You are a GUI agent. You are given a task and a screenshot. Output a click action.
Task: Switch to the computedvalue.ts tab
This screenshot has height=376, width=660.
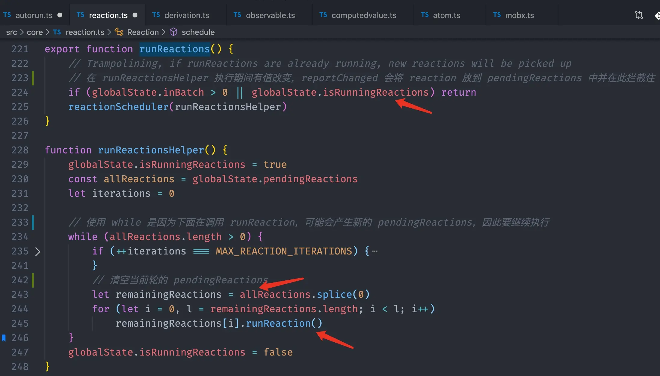click(364, 15)
